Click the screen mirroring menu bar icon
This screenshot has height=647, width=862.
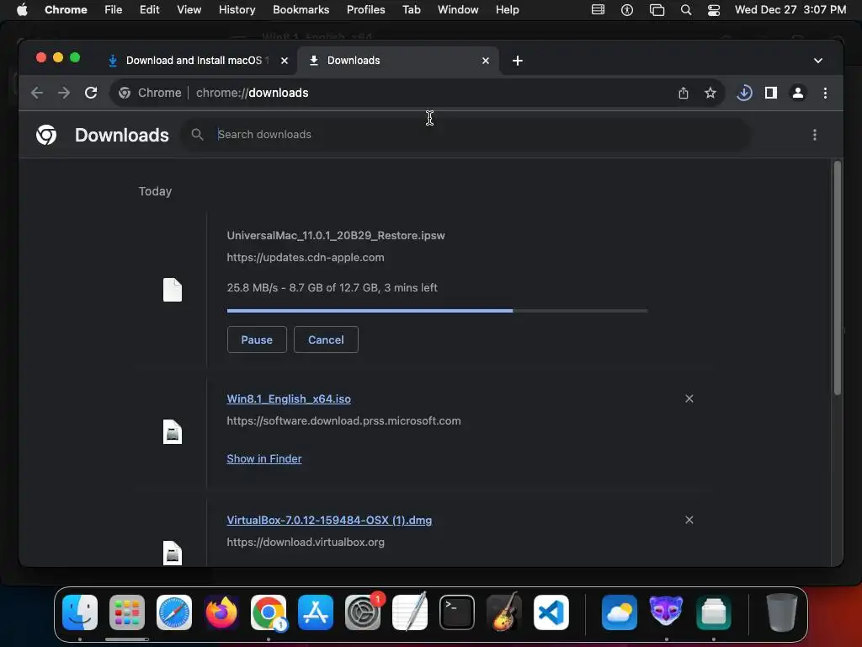(x=657, y=10)
